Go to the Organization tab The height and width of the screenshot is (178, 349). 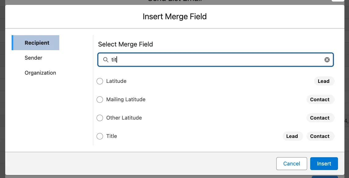pyautogui.click(x=40, y=73)
